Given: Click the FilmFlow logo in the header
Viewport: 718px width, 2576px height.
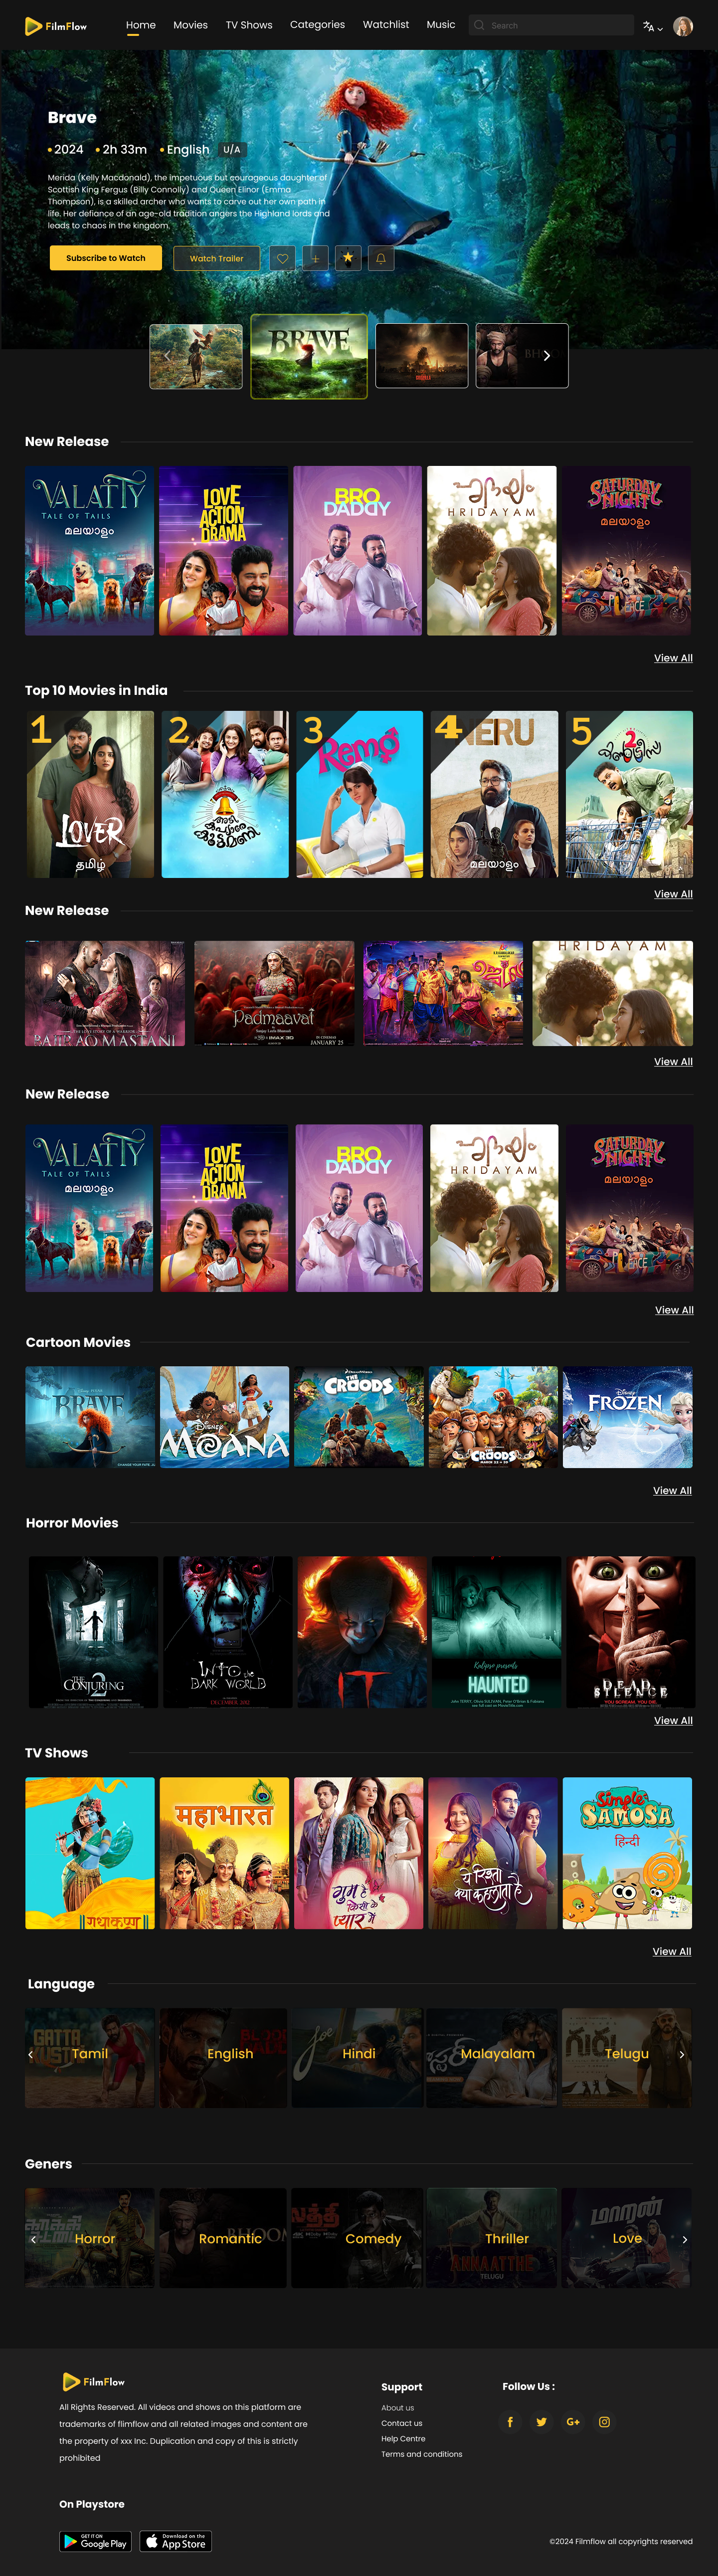Looking at the screenshot, I should click(x=56, y=26).
